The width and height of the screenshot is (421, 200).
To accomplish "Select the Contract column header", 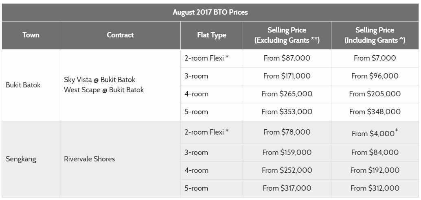I will point(120,35).
